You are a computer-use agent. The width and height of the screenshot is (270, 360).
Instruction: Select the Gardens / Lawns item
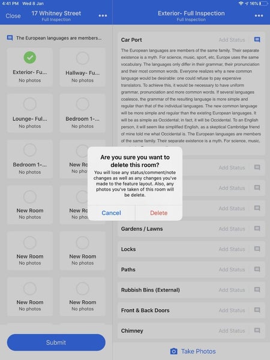tap(191, 229)
